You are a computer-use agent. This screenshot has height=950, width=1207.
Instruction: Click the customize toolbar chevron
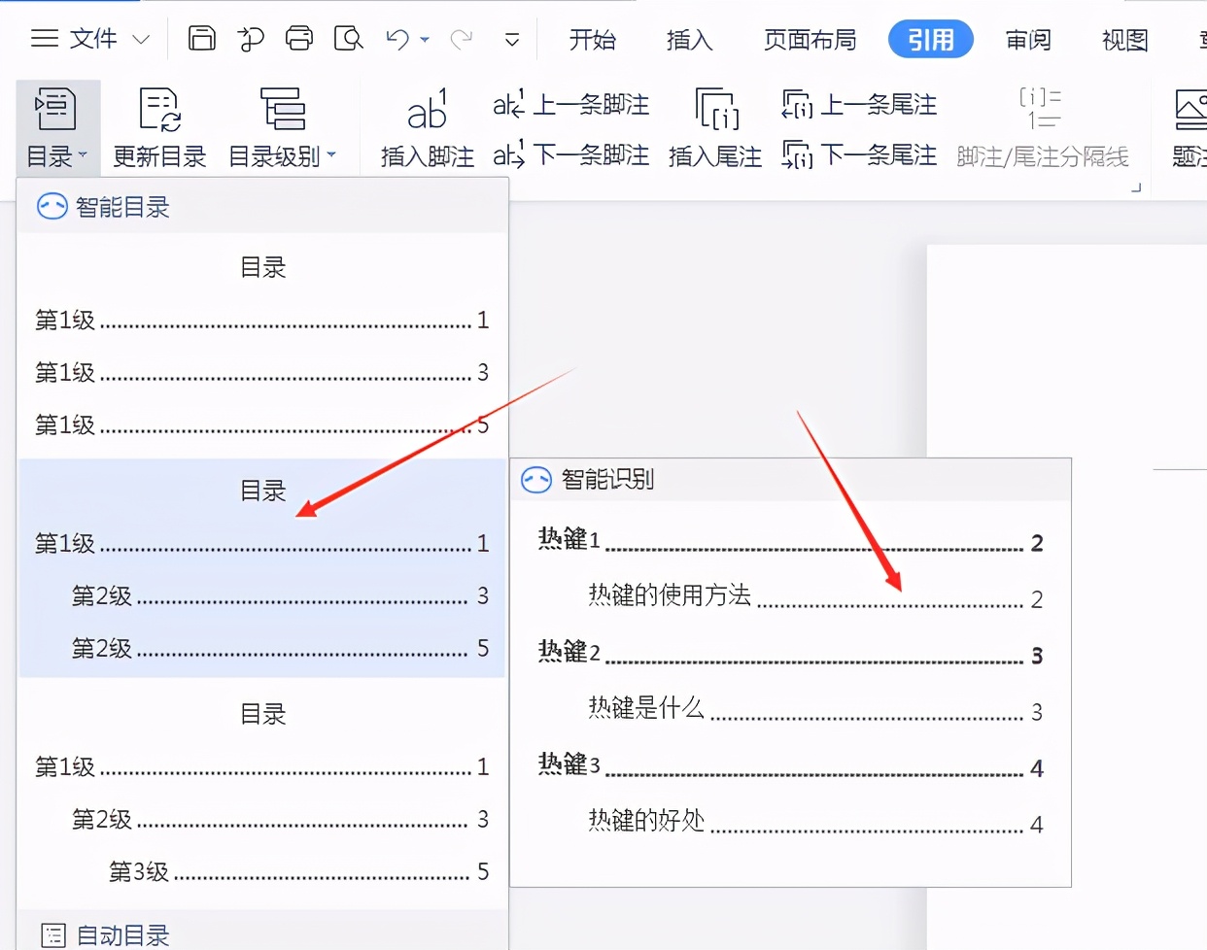[512, 40]
